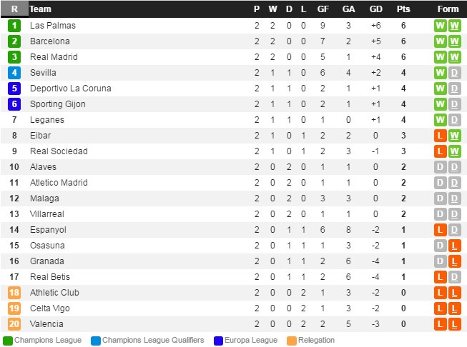Click the green Champions League legend swatch
Viewport: 467px width, 347px height.
8,341
